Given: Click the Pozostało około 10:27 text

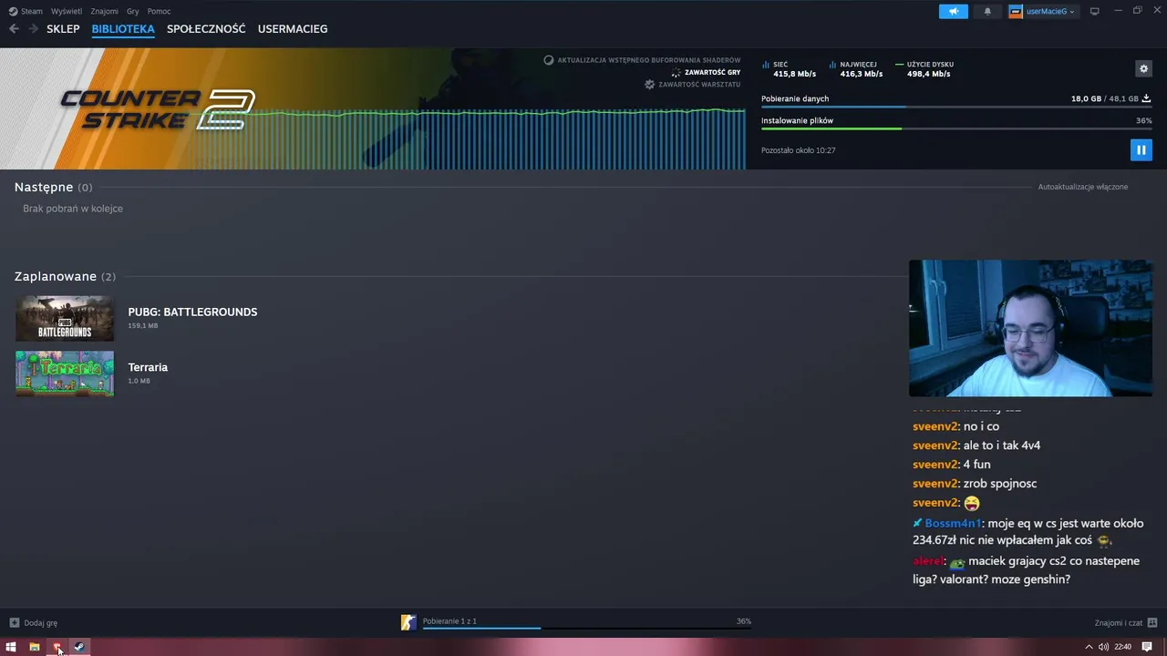Looking at the screenshot, I should [x=798, y=150].
